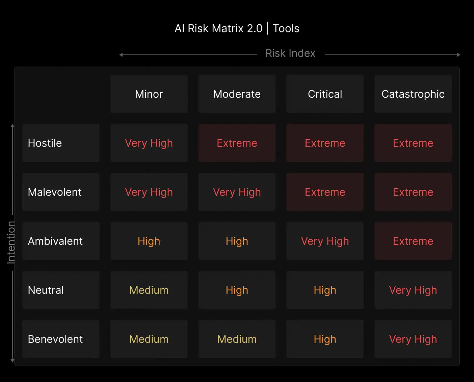Click the Malevolent / Catastrophic 'Extreme' cell

pos(413,192)
